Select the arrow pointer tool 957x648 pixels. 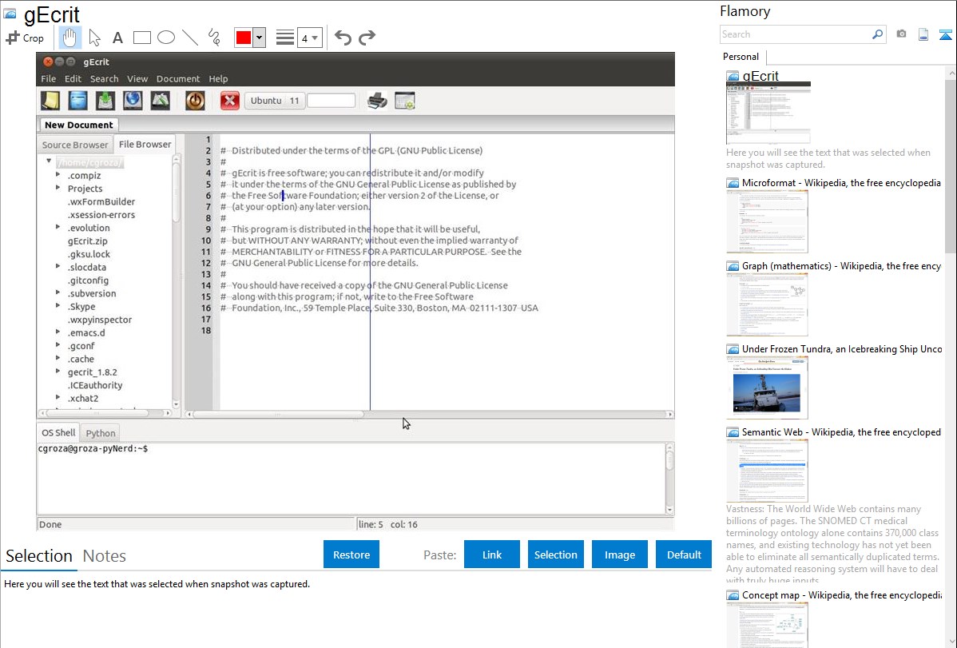coord(94,38)
